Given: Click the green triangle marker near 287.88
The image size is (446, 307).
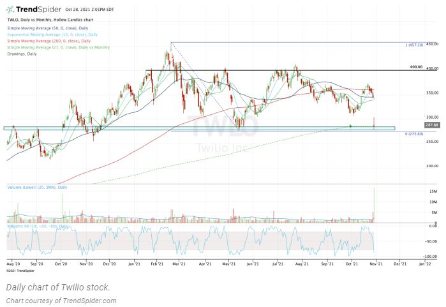Looking at the screenshot, I should pyautogui.click(x=350, y=126).
